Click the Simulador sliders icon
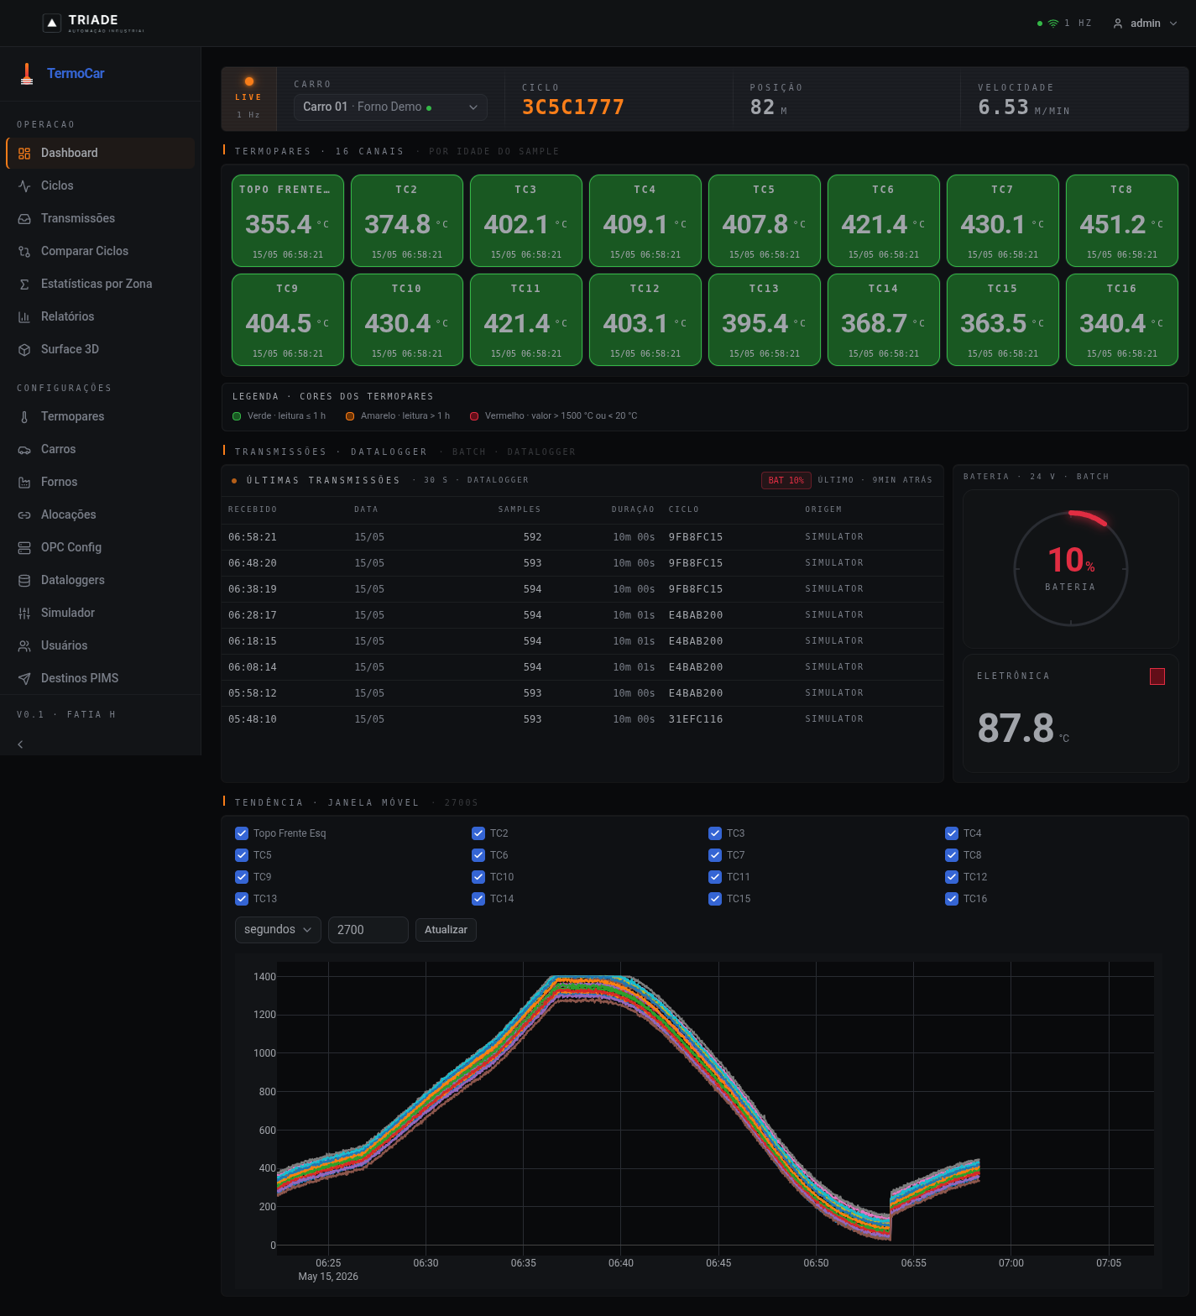 (x=24, y=613)
